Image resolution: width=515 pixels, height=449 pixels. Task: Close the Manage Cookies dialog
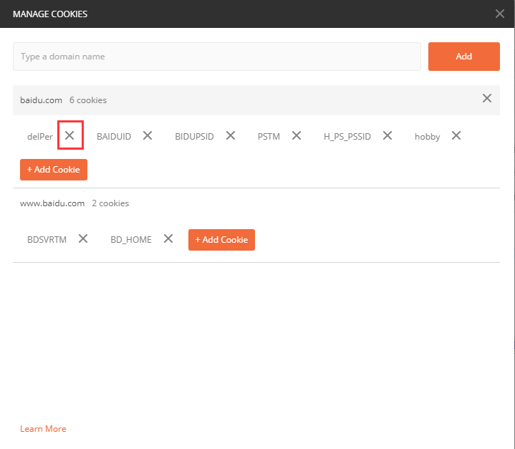tap(500, 14)
